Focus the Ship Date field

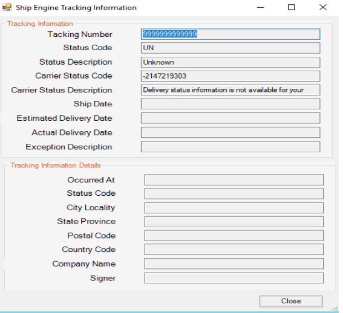point(230,104)
